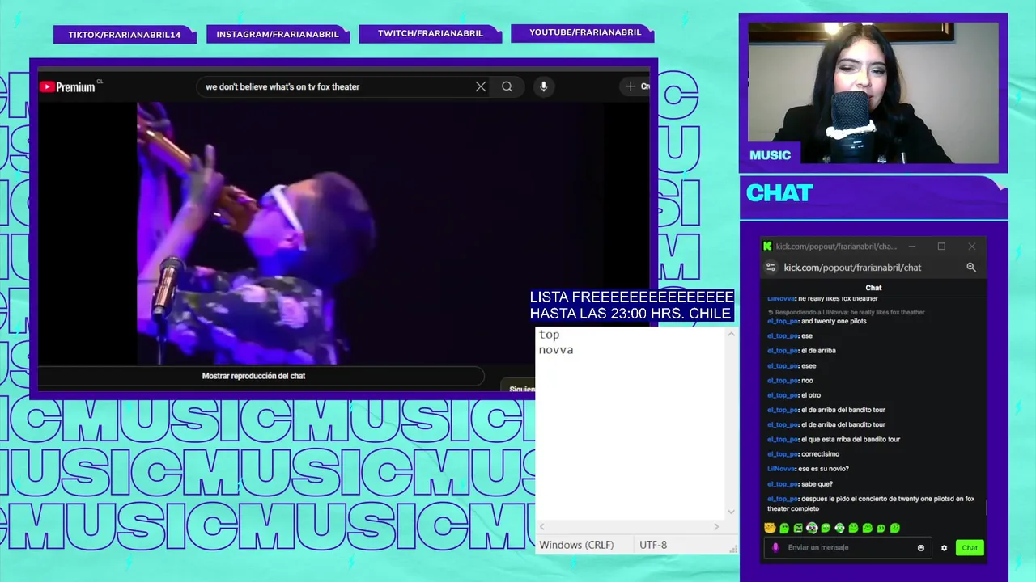Open Kick chat settings gear
The width and height of the screenshot is (1036, 582).
pos(944,548)
